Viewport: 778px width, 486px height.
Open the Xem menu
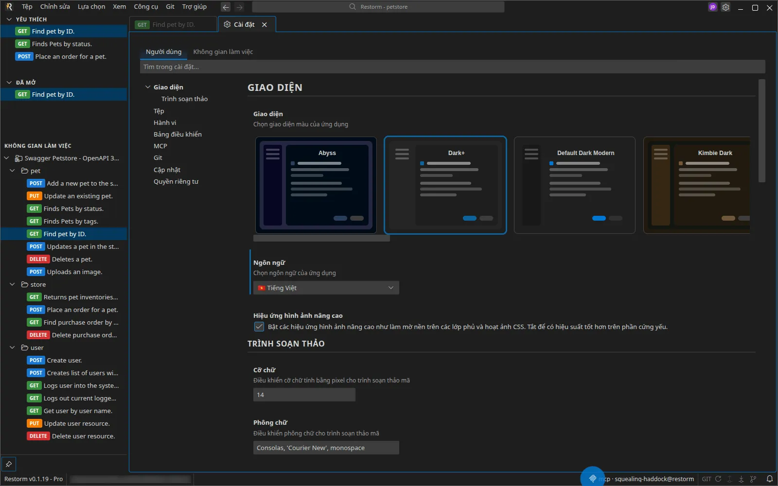[x=120, y=7]
